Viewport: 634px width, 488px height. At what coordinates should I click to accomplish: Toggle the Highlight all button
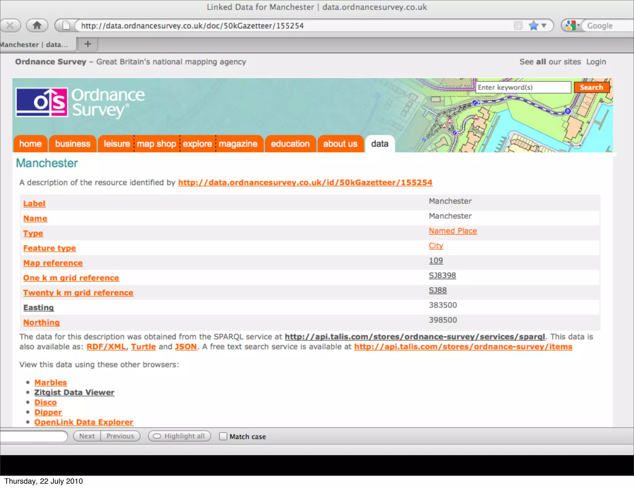[180, 436]
